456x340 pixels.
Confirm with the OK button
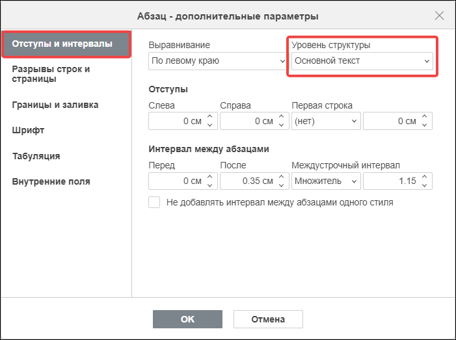(187, 319)
